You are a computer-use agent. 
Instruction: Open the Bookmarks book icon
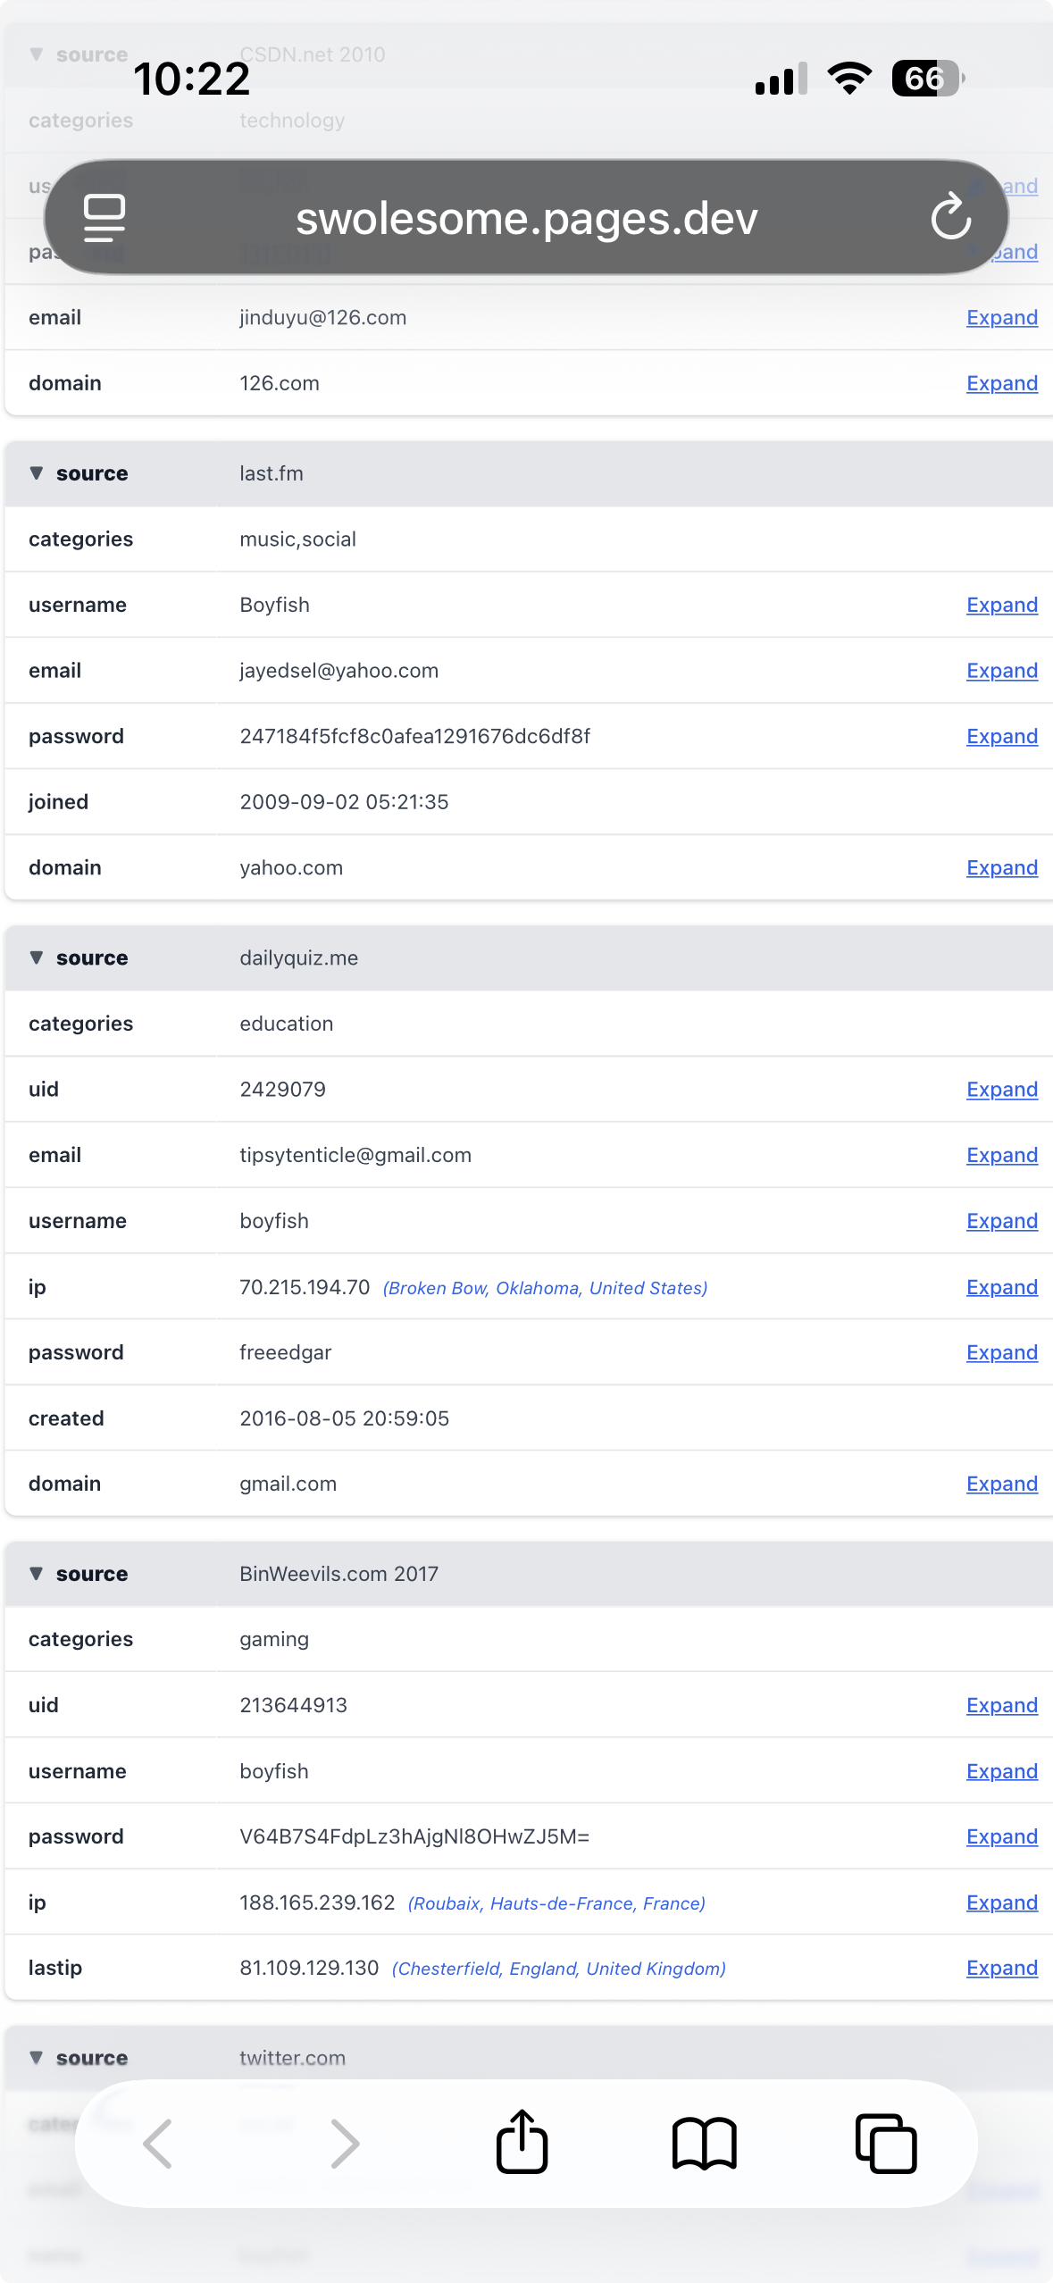704,2143
